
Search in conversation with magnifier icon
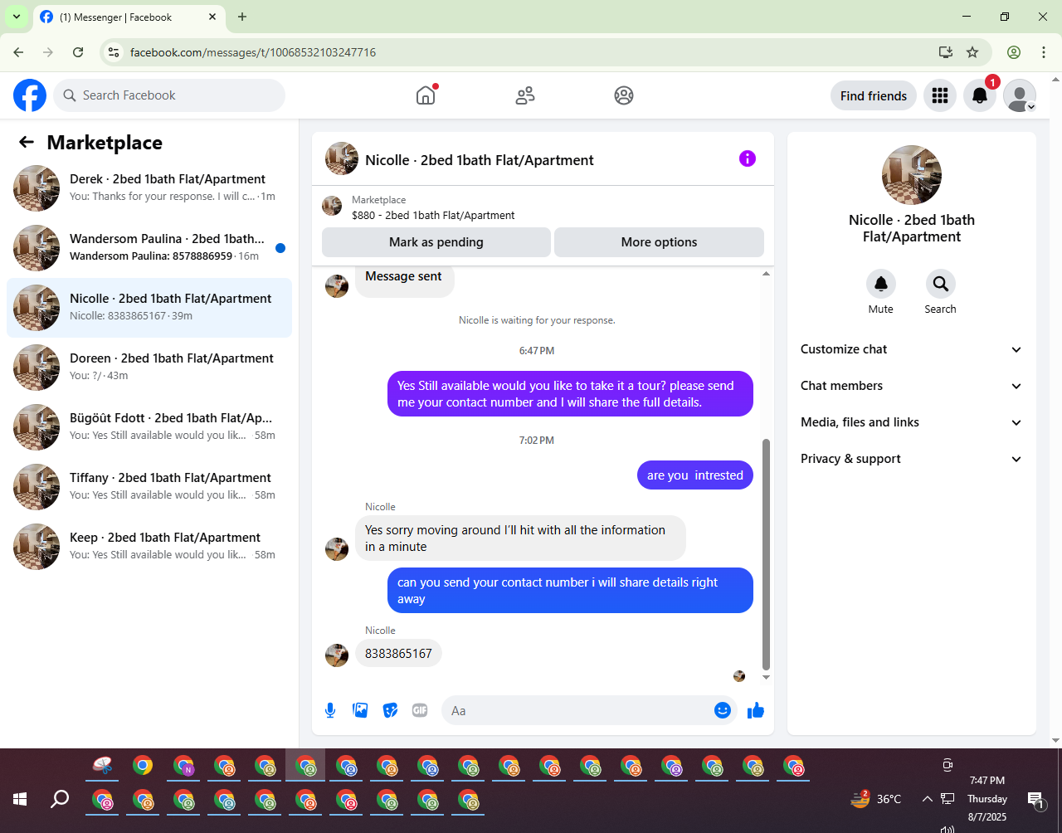coord(941,284)
